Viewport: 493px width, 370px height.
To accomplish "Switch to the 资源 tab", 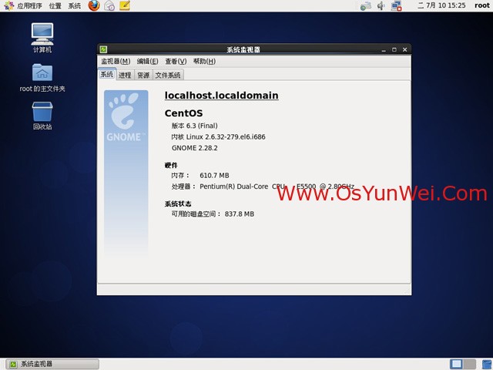I will click(x=143, y=76).
